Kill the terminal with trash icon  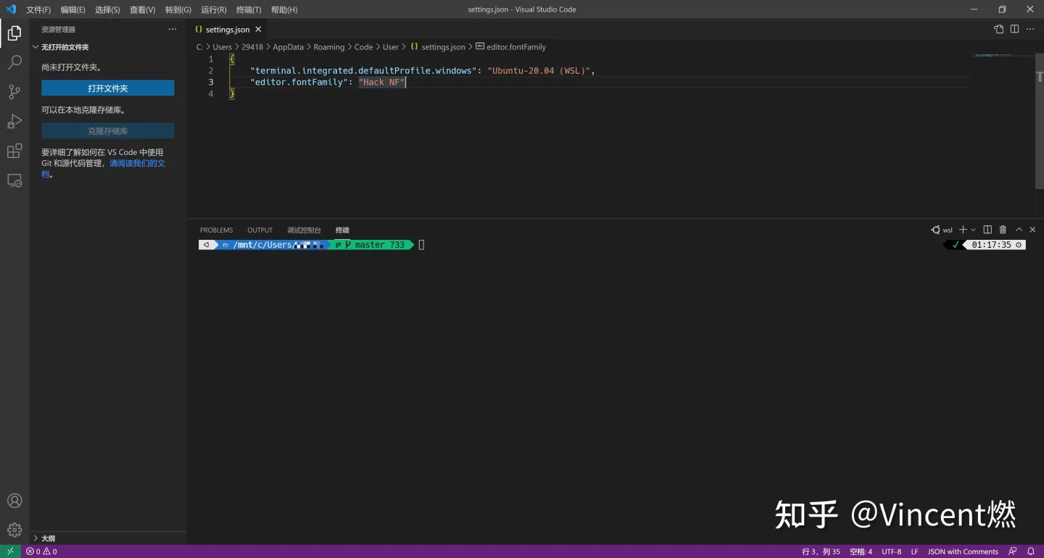tap(1003, 230)
